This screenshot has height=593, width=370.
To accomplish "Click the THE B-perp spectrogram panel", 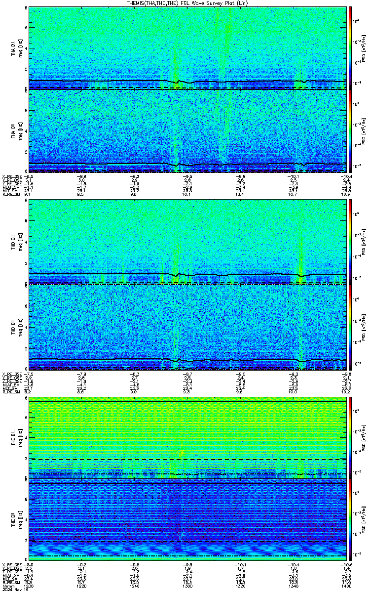I will click(x=187, y=438).
